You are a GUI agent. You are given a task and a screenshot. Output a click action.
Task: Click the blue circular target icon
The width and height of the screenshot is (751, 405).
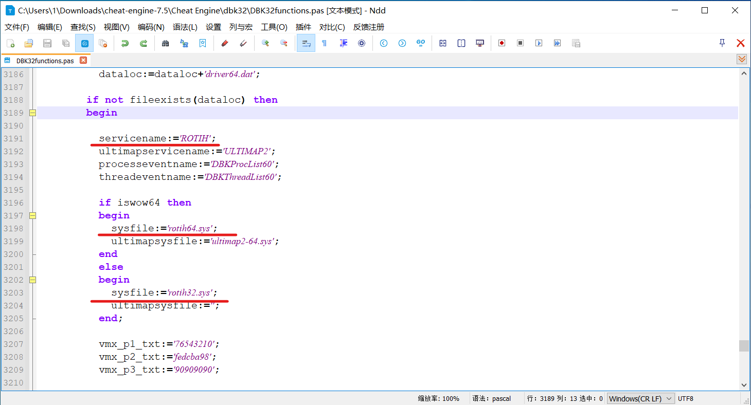coord(362,43)
